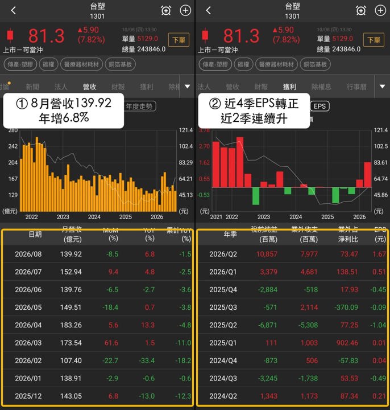Select the 2026/Q2 earnings row

tap(293, 254)
